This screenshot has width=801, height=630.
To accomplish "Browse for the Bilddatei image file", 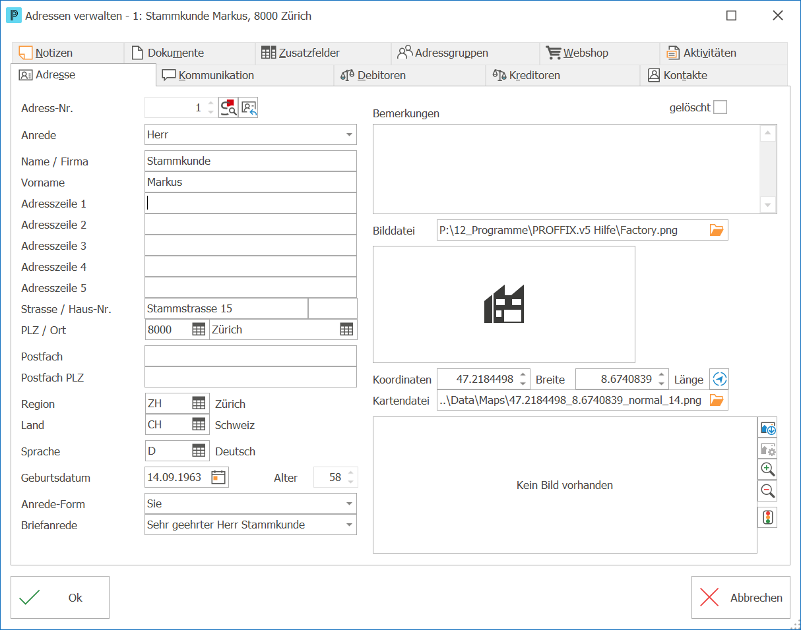I will click(x=717, y=230).
